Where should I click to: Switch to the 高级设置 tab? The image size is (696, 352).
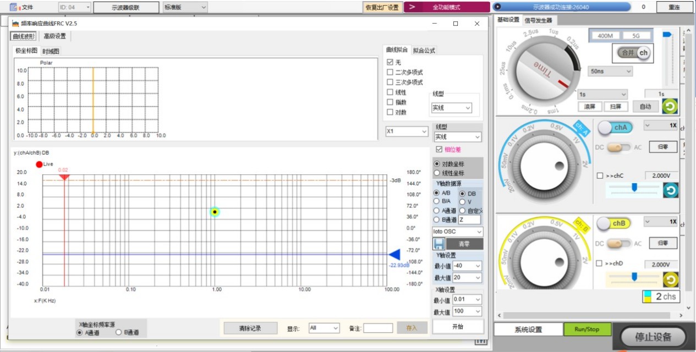point(54,36)
